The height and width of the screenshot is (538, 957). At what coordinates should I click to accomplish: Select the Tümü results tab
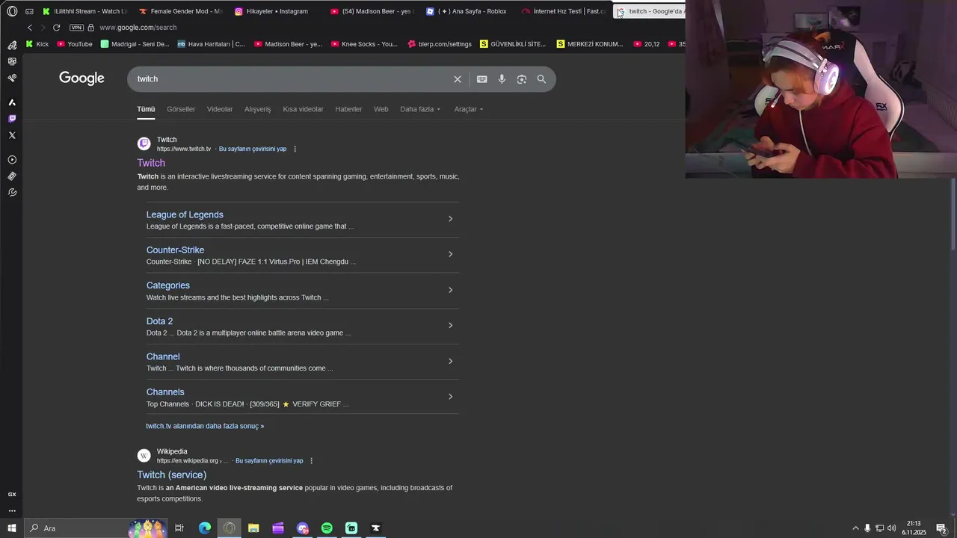[146, 109]
